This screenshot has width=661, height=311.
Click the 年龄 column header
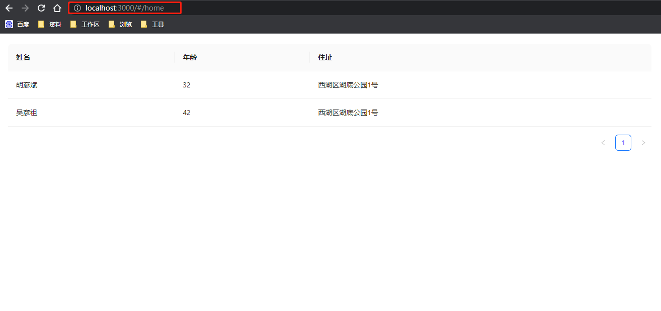[190, 57]
